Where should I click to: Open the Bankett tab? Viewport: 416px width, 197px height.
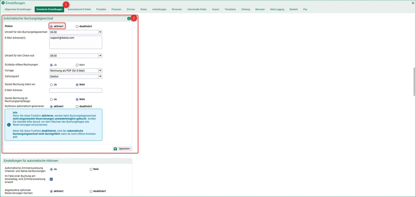click(x=294, y=9)
